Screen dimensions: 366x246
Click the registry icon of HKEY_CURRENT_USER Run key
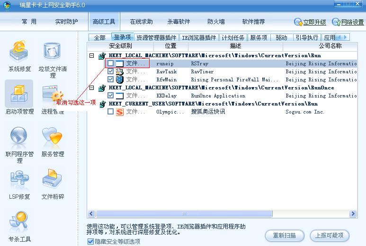tap(102, 104)
